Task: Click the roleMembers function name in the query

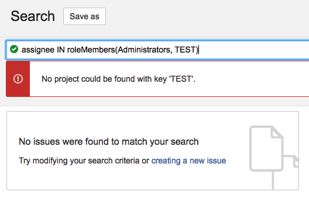Action: [91, 50]
